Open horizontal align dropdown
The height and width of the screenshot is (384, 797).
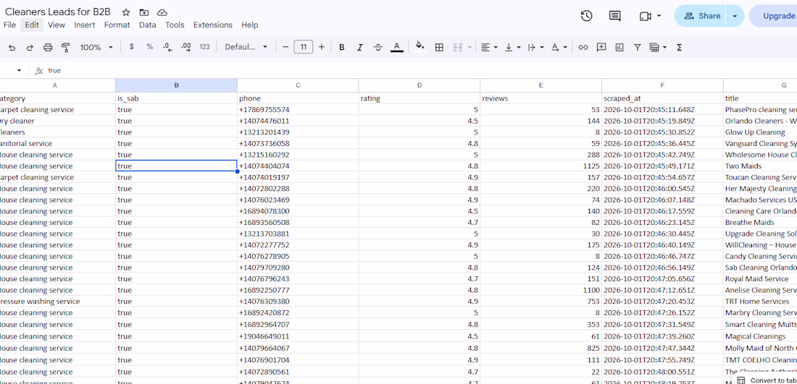coord(489,47)
